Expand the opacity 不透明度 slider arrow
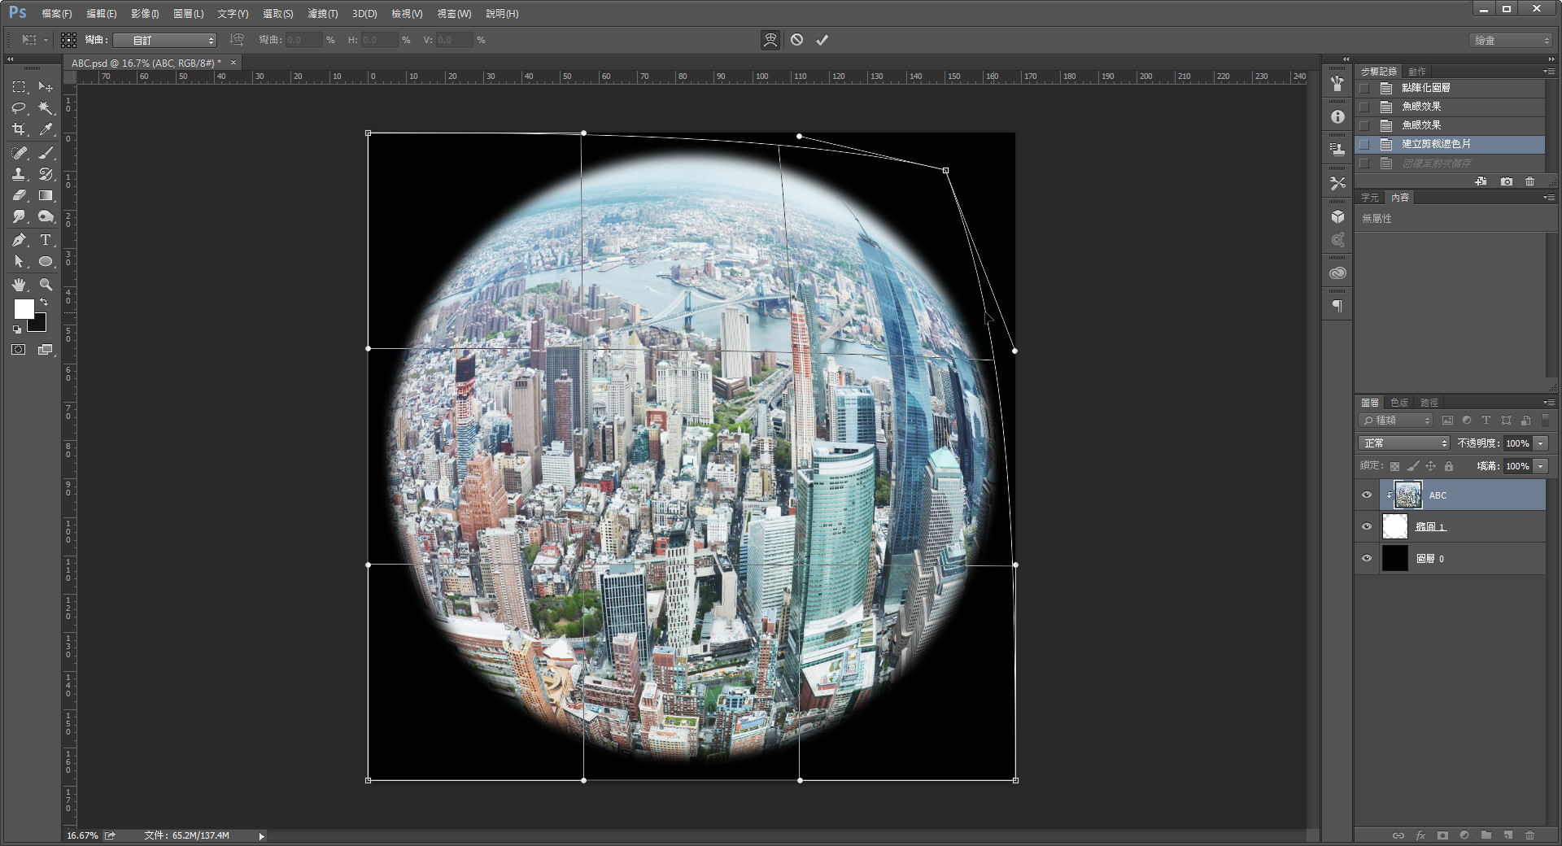 pyautogui.click(x=1541, y=443)
